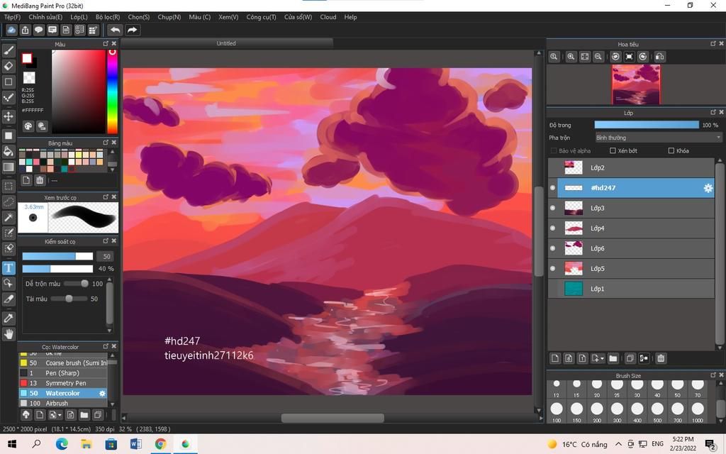Undock the Màu color panel
This screenshot has height=454, width=726.
pos(106,43)
